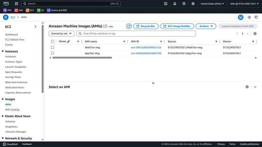Open table preferences gear icon
The image size is (262, 147).
click(x=255, y=34)
